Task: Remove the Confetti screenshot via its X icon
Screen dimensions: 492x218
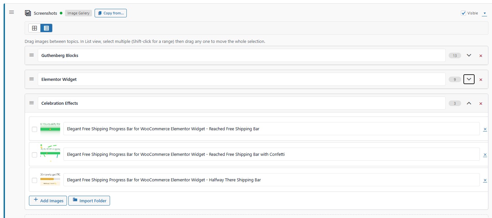Action: point(485,154)
